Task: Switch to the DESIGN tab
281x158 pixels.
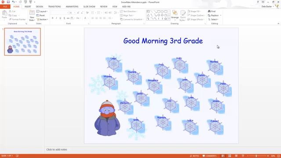Action: 40,7
